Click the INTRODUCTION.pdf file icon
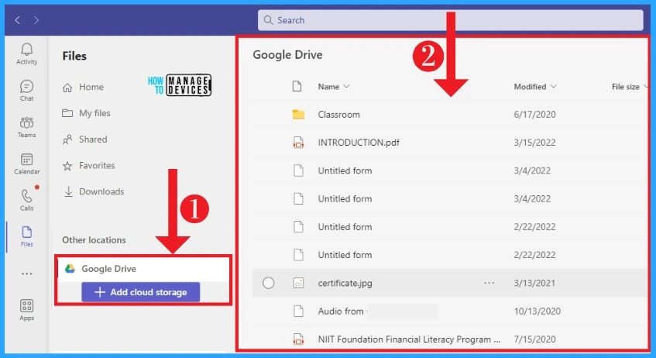This screenshot has width=656, height=358. (298, 143)
